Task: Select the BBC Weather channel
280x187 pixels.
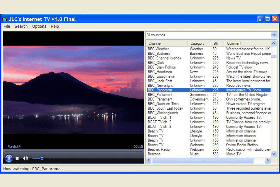Action: [x=158, y=49]
